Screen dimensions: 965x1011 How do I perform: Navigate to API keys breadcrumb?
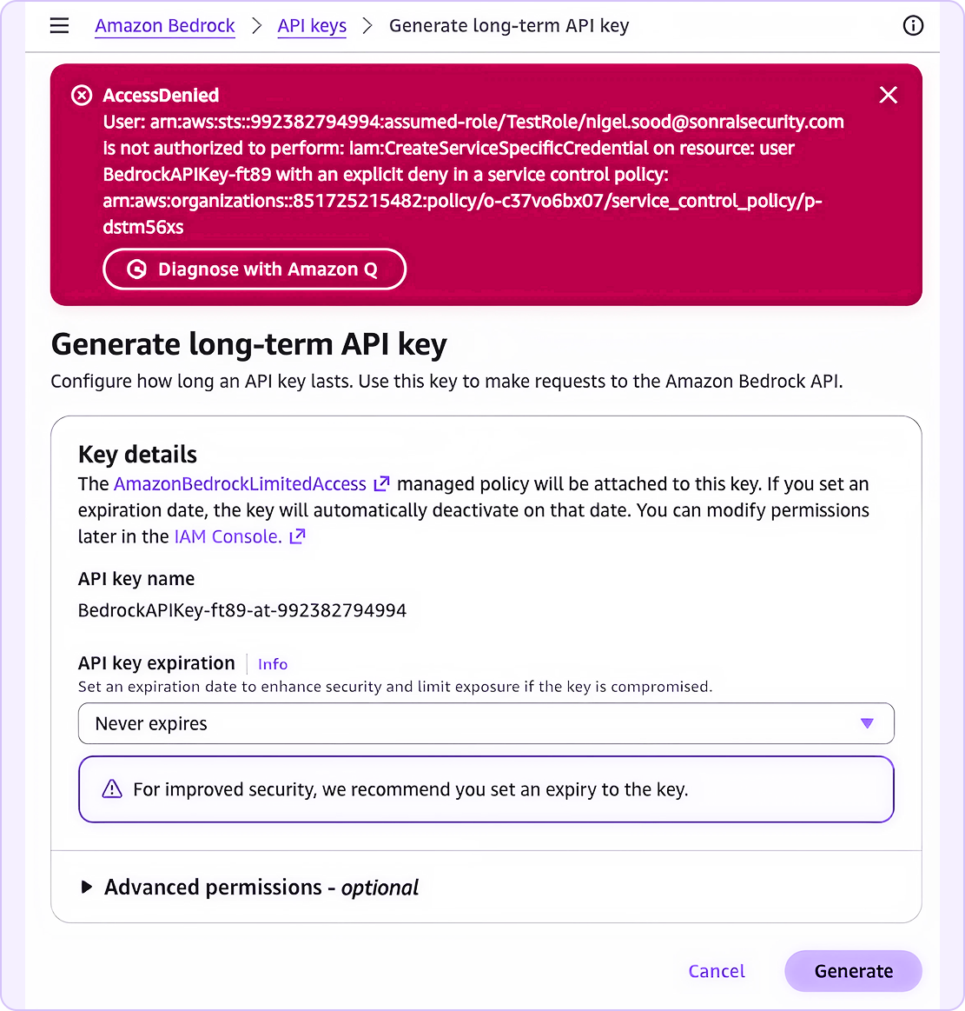click(312, 26)
